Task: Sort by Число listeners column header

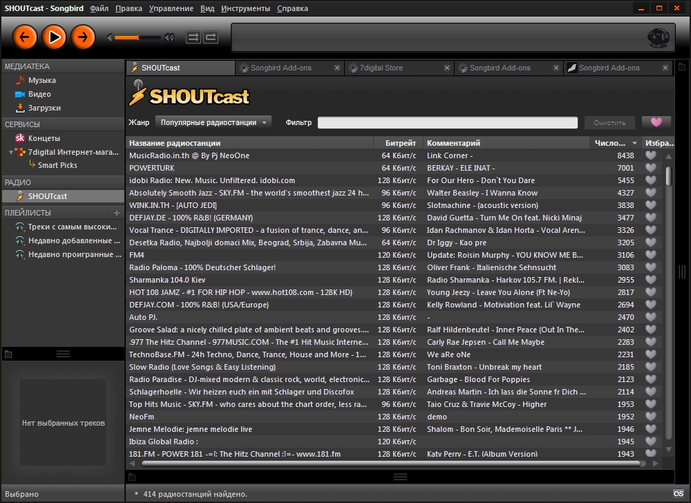Action: tap(615, 143)
